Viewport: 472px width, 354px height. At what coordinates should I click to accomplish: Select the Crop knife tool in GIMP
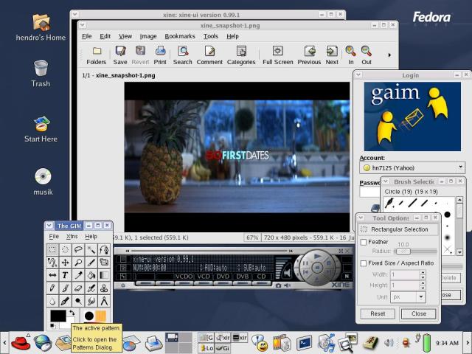pos(91,263)
